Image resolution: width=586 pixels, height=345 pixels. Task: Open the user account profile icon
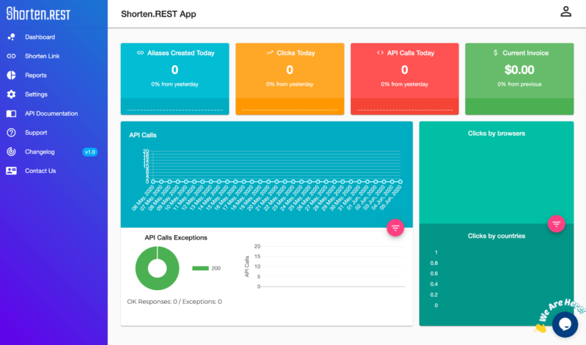tap(565, 12)
